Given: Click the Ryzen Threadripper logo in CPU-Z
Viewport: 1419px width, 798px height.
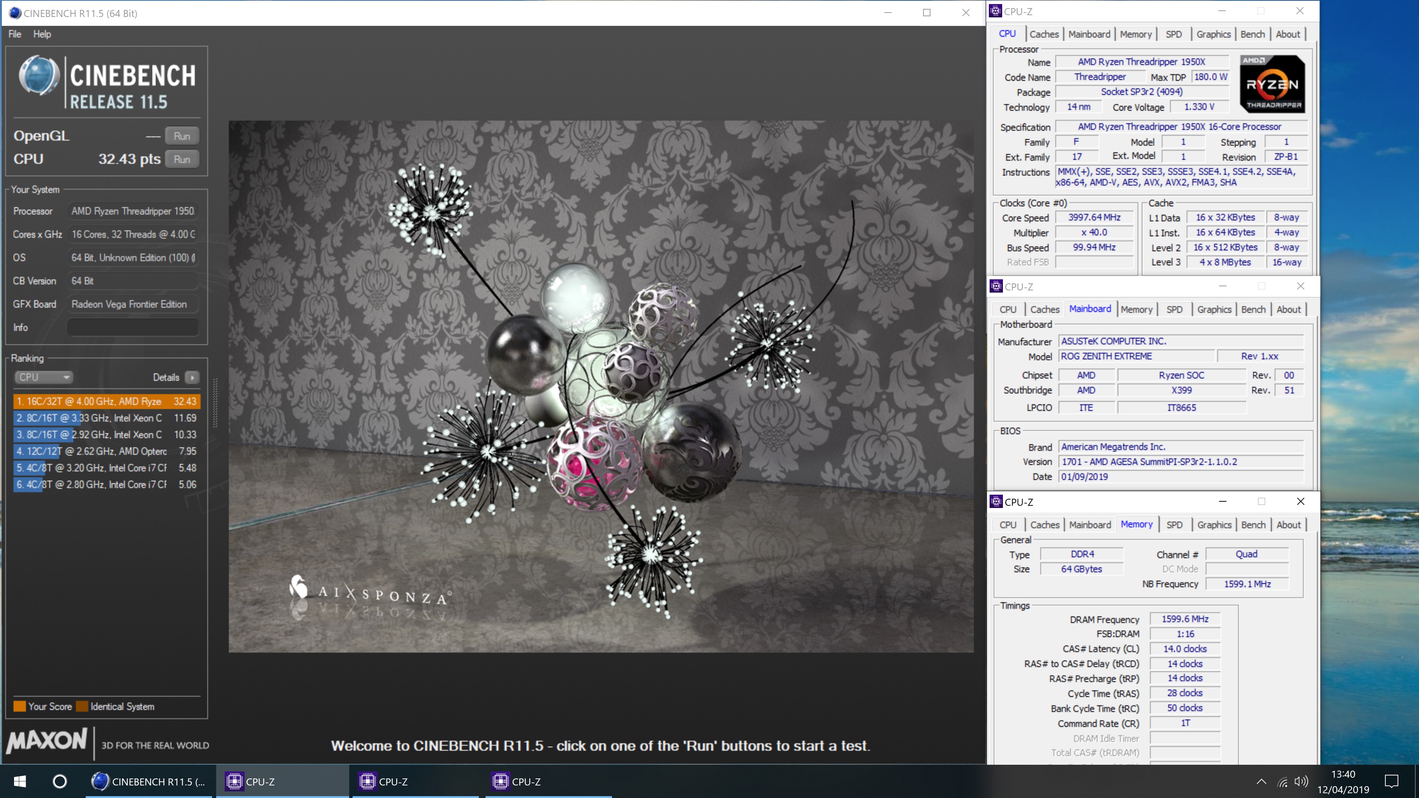Looking at the screenshot, I should pyautogui.click(x=1272, y=84).
